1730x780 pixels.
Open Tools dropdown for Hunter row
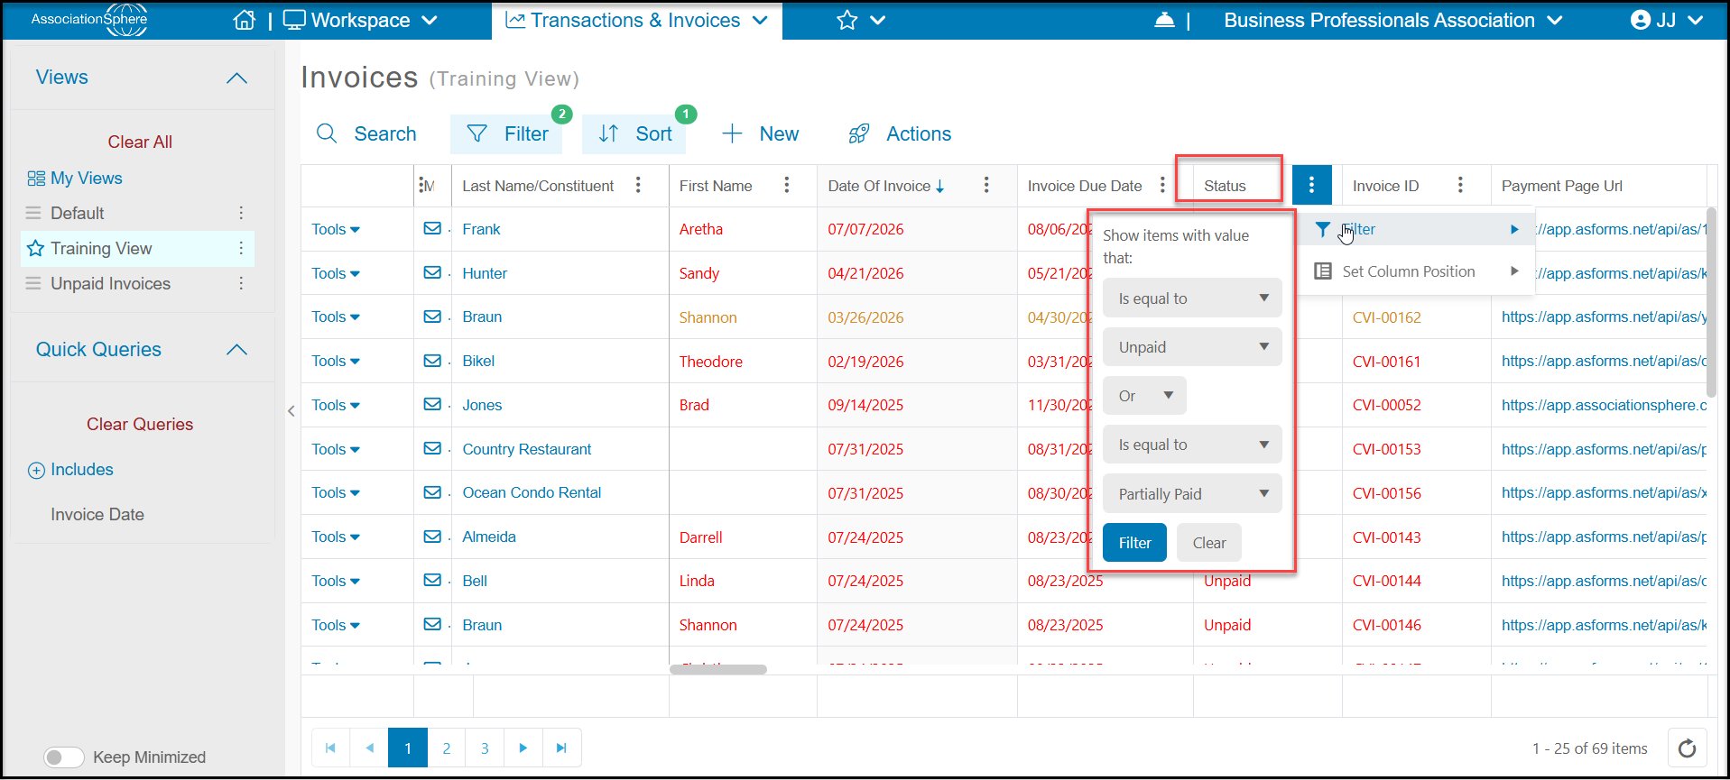click(336, 273)
